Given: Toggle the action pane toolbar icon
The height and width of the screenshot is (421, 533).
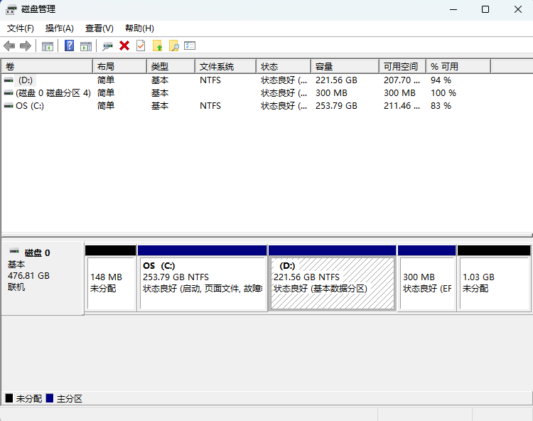Looking at the screenshot, I should coord(86,46).
